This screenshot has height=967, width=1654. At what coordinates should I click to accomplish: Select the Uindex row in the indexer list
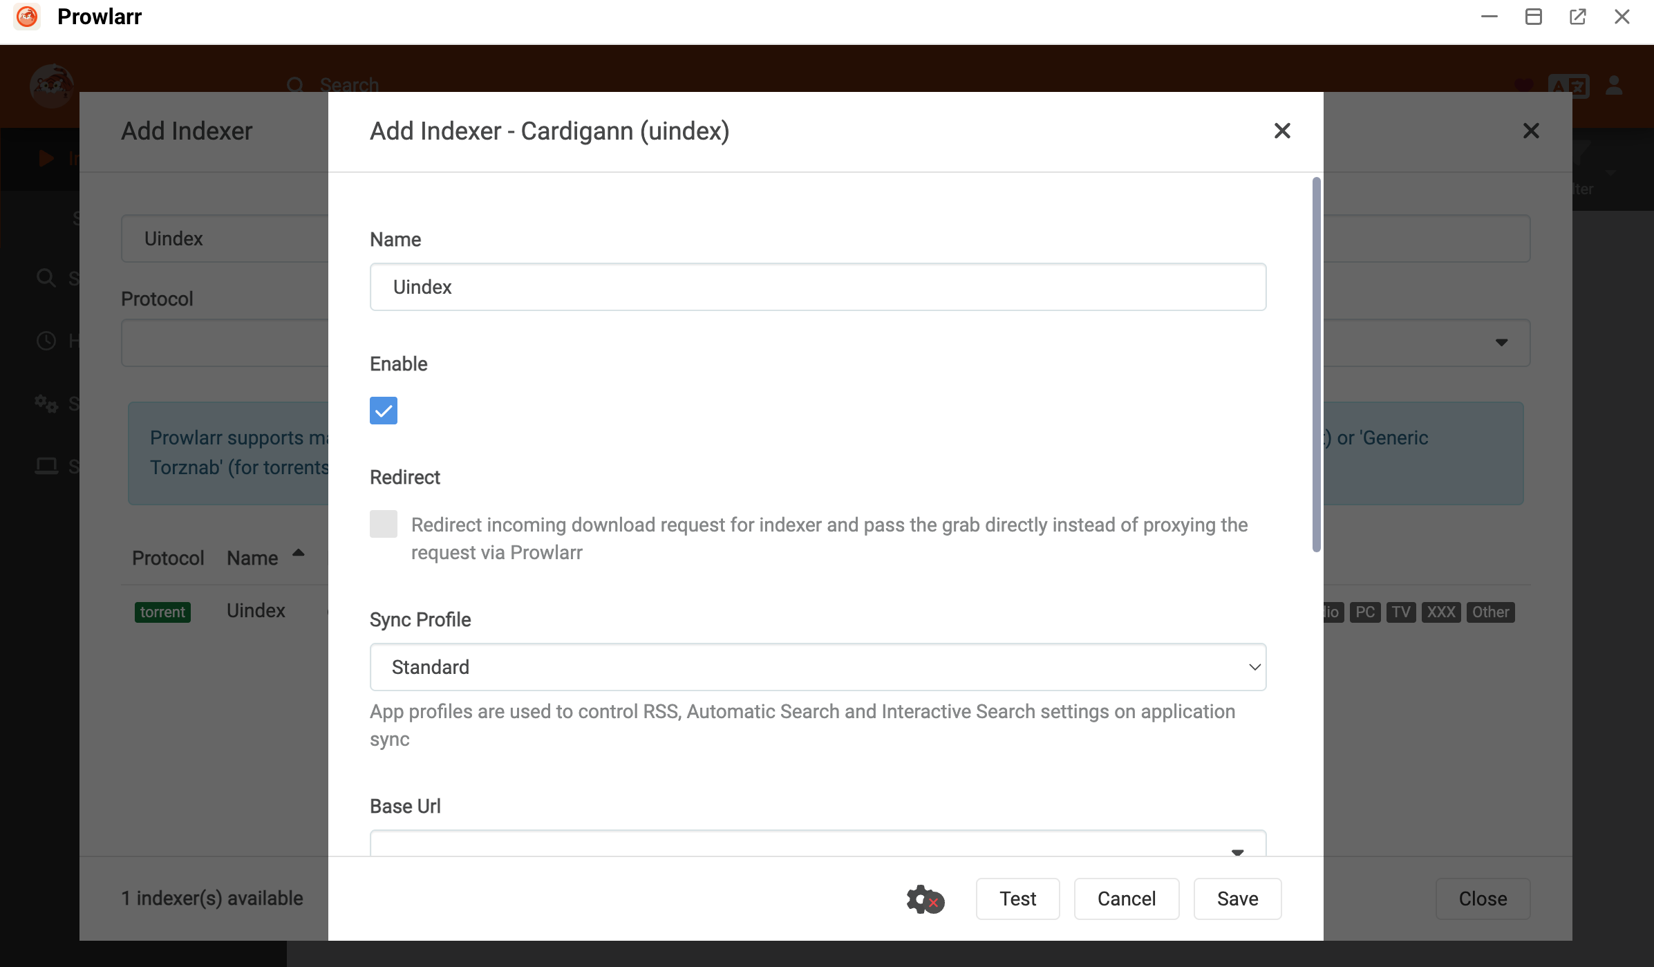click(255, 611)
